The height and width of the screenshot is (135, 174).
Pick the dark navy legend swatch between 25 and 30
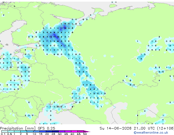(x=55, y=131)
